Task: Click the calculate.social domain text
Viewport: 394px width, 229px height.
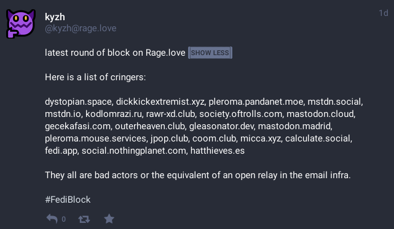Action: (318, 138)
